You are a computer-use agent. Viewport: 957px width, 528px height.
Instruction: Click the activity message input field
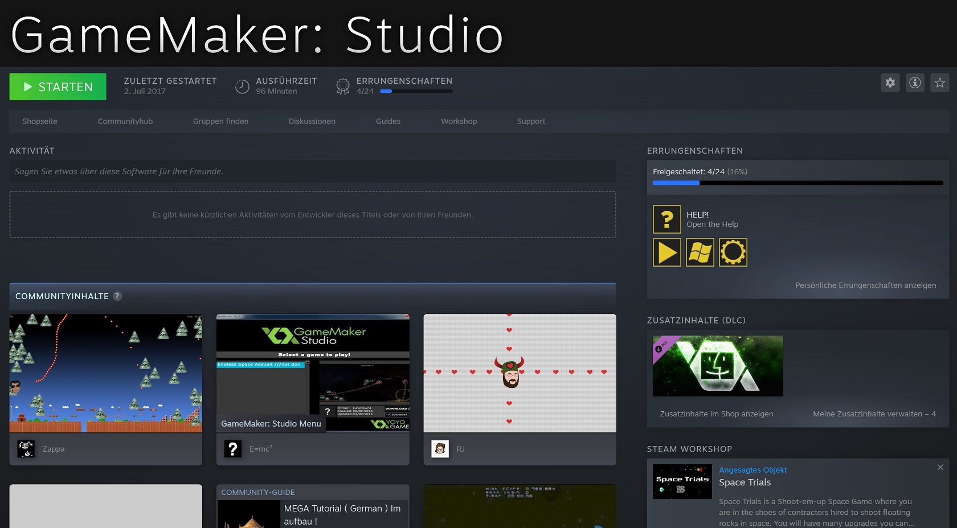point(313,171)
